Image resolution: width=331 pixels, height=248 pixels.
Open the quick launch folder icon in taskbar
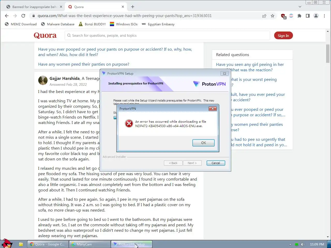point(21,244)
